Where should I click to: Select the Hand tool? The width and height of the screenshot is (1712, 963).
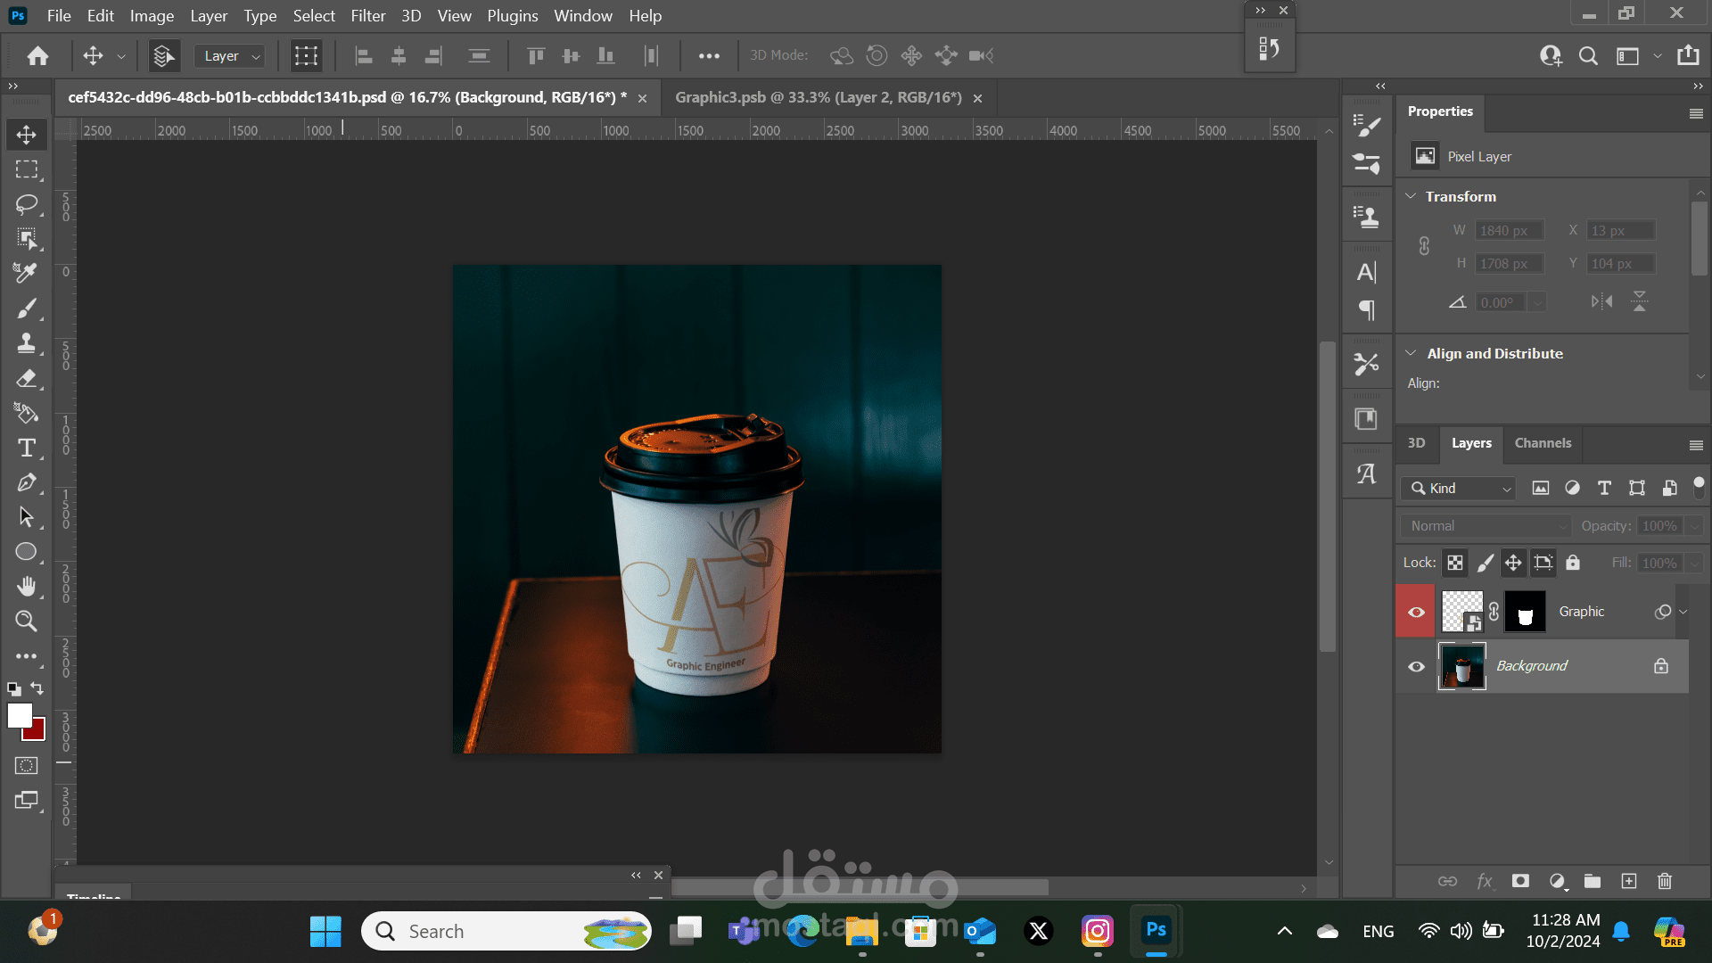26,586
